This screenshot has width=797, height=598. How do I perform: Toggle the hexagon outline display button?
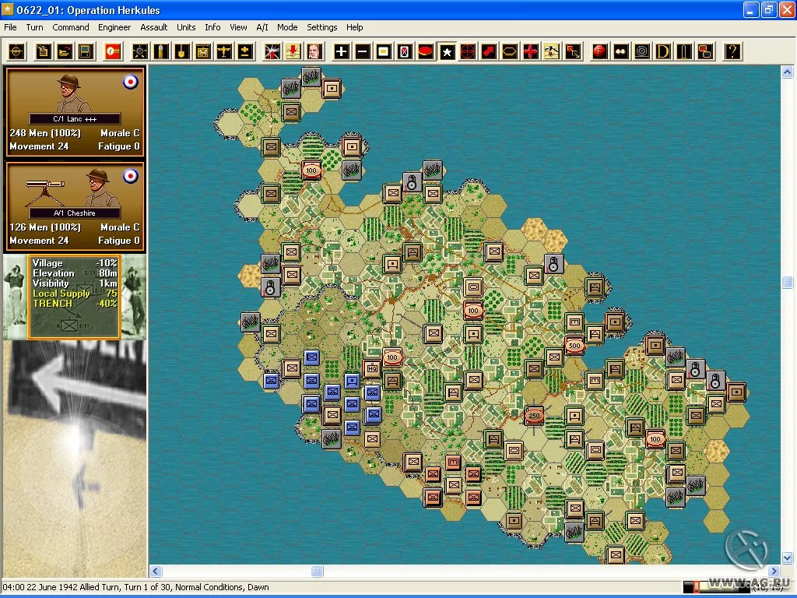510,51
